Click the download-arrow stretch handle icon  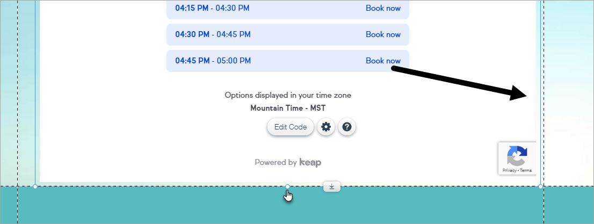(332, 186)
